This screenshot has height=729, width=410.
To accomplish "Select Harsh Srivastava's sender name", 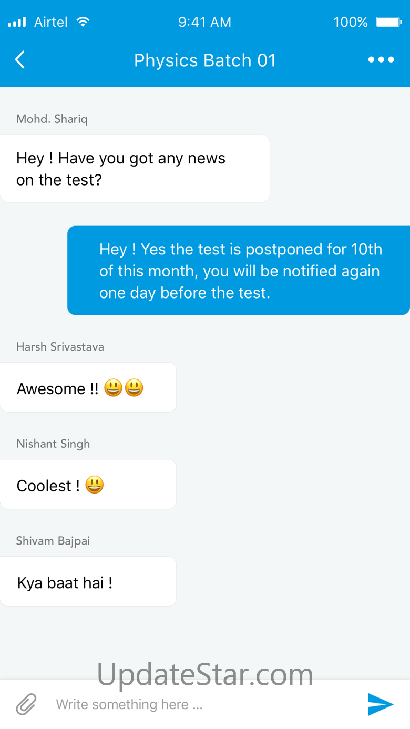I will pos(60,346).
